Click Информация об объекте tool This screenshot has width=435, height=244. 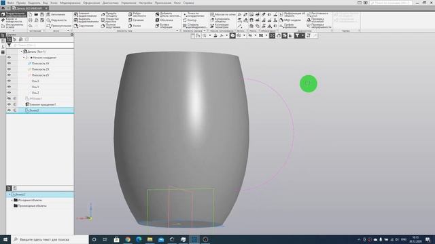(292, 14)
